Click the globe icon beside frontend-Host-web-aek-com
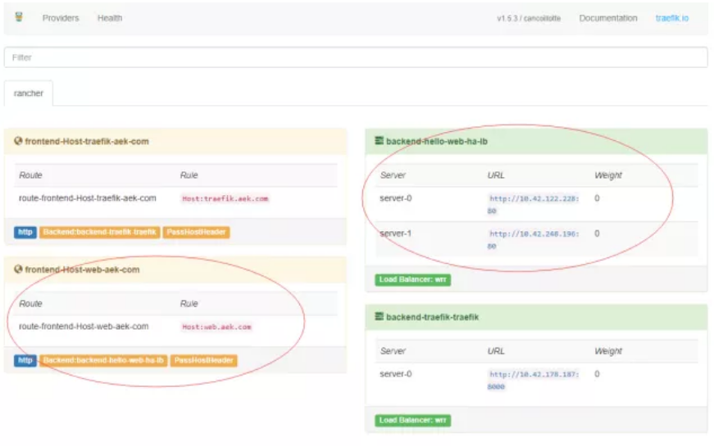714x446 pixels. [18, 269]
